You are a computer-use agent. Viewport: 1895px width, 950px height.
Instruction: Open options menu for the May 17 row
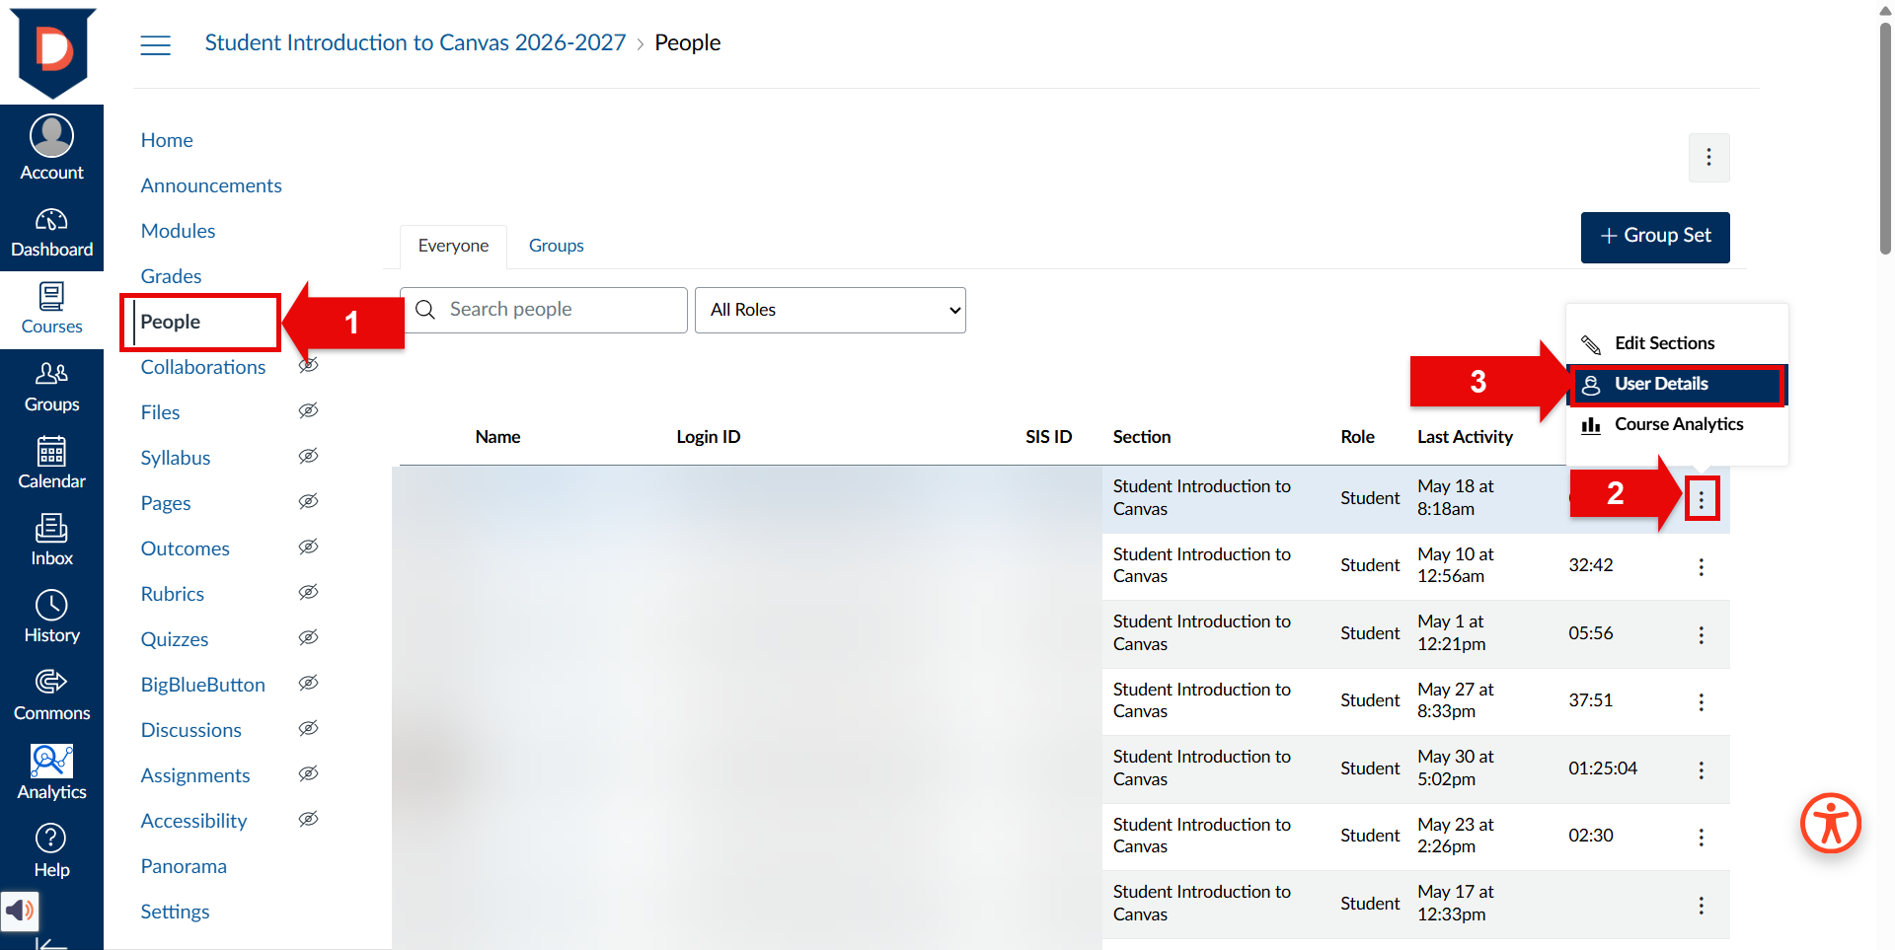pos(1701,905)
